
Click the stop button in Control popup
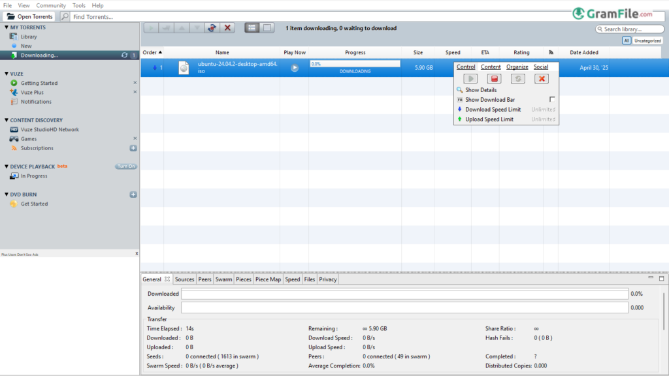tap(495, 78)
